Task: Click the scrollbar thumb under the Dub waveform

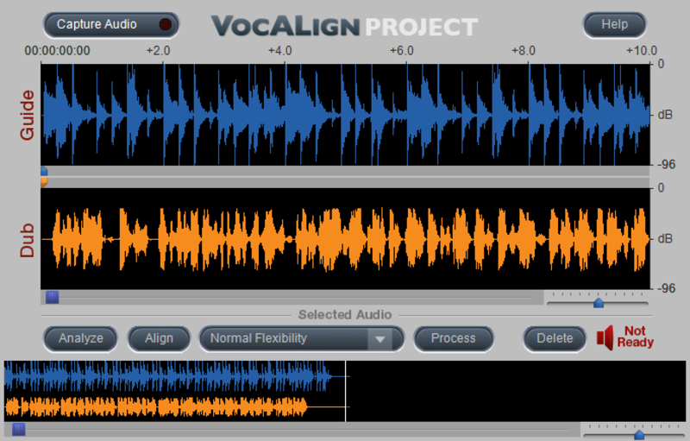Action: click(52, 298)
